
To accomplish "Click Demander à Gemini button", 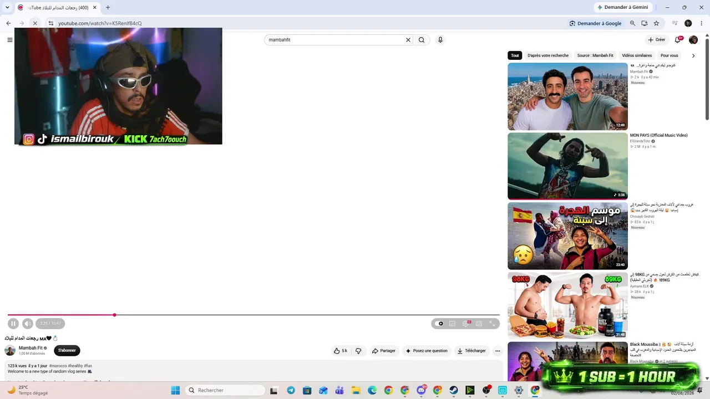I will point(622,7).
